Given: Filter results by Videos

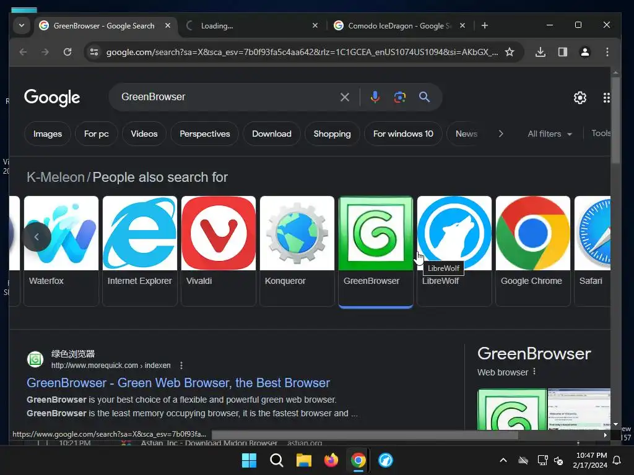Looking at the screenshot, I should click(x=144, y=134).
